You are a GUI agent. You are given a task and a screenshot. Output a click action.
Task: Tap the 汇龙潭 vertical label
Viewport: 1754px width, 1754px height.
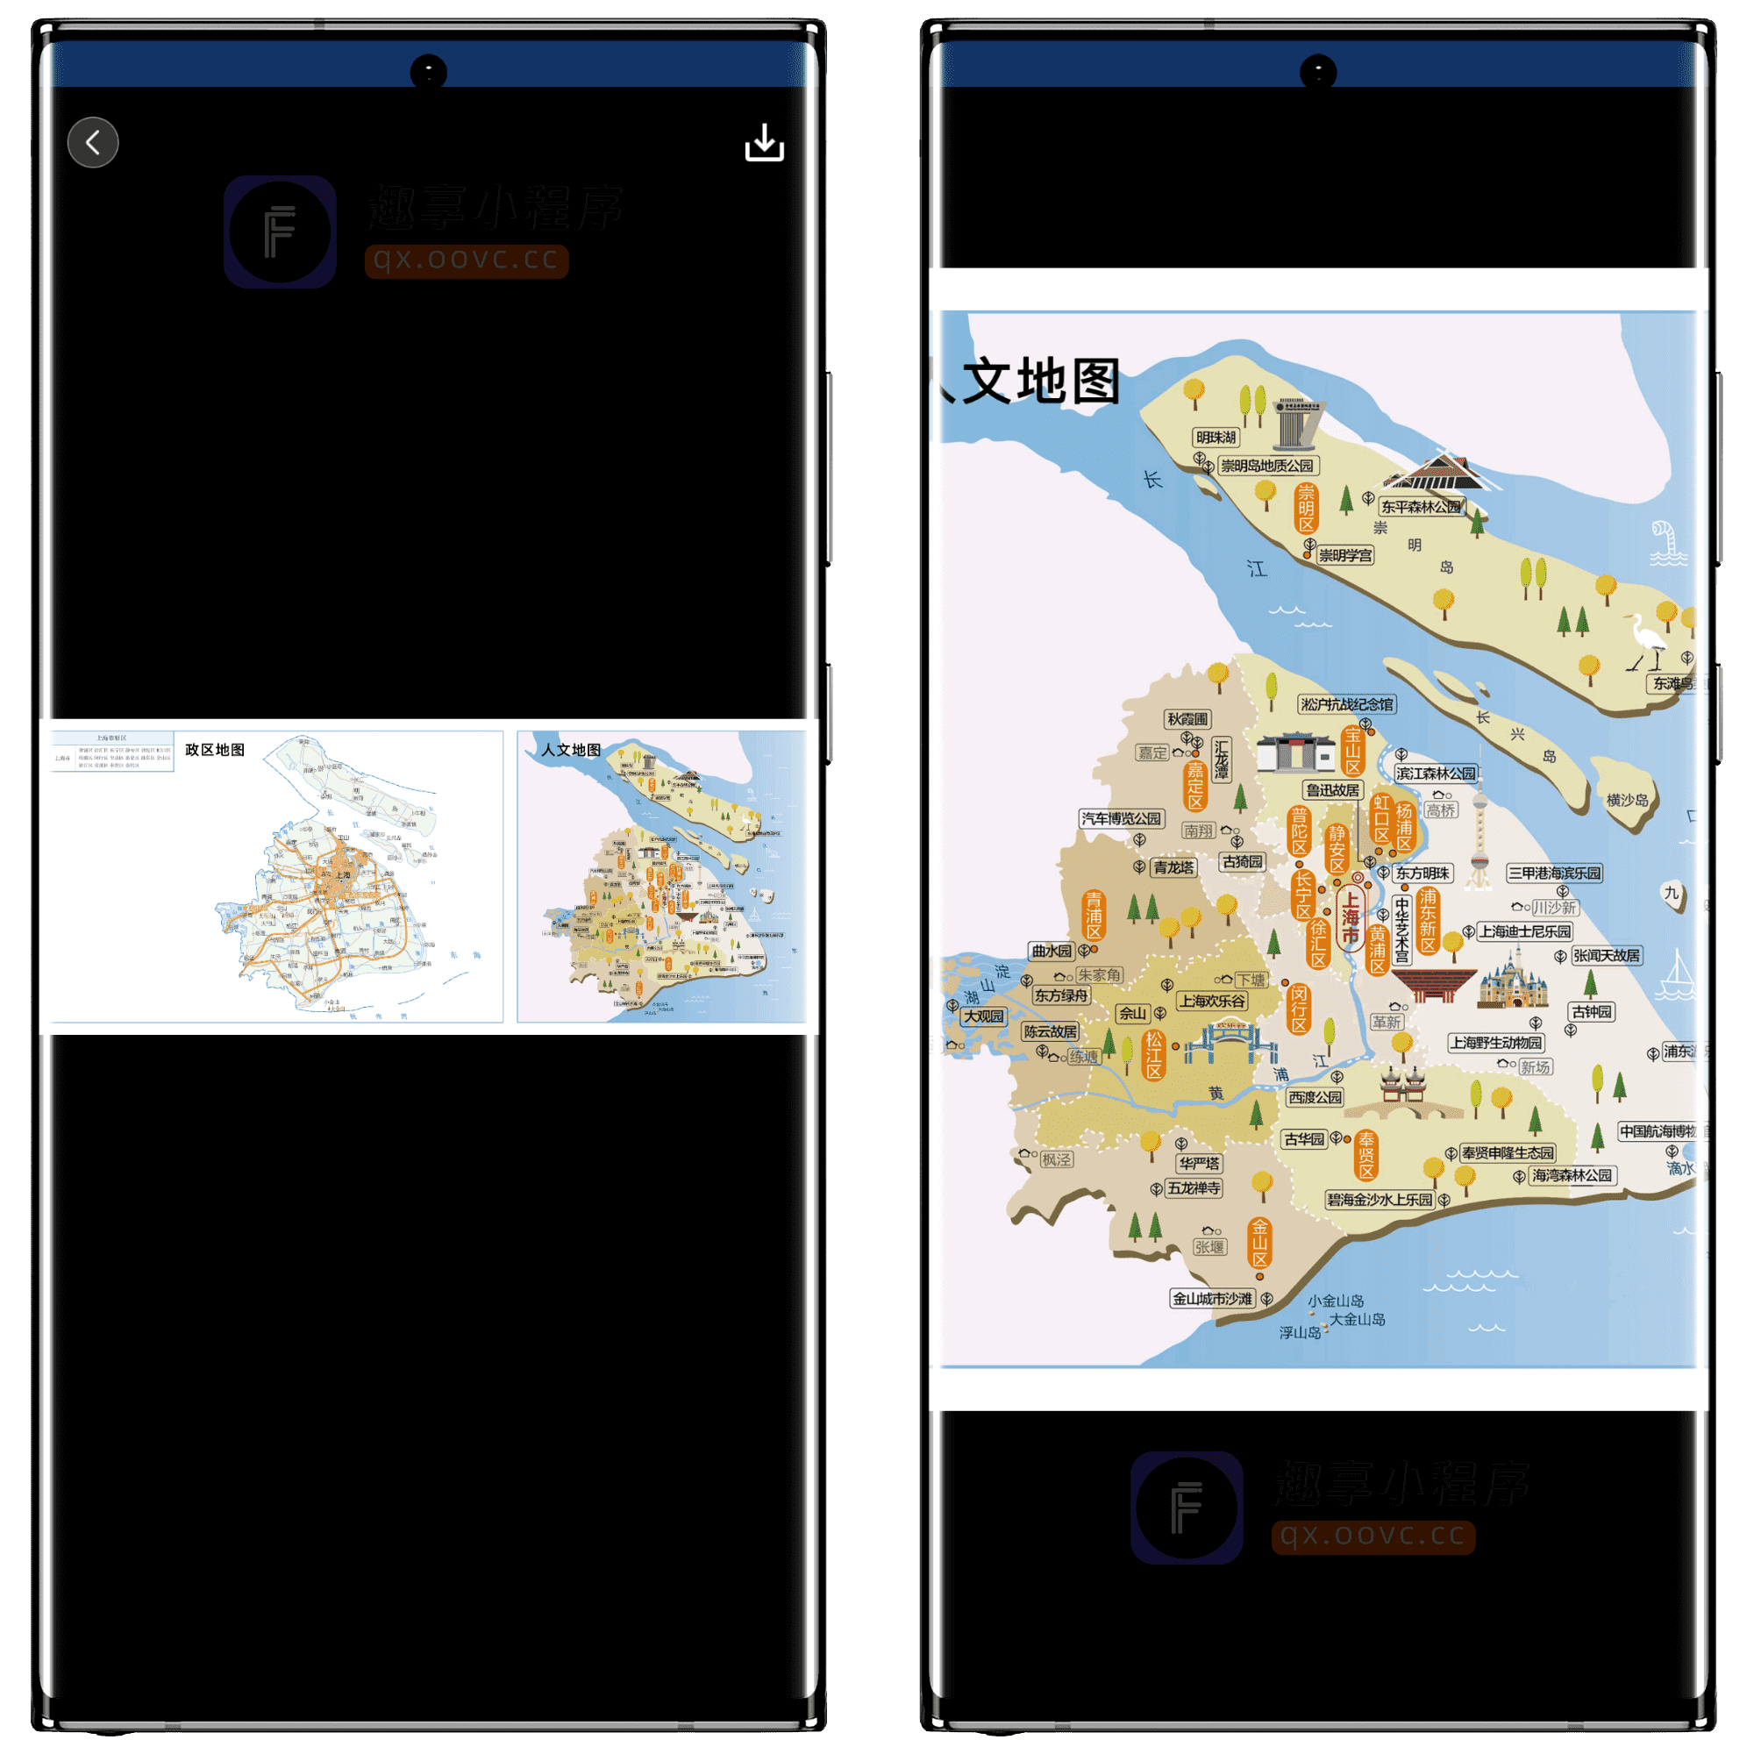(x=1221, y=759)
